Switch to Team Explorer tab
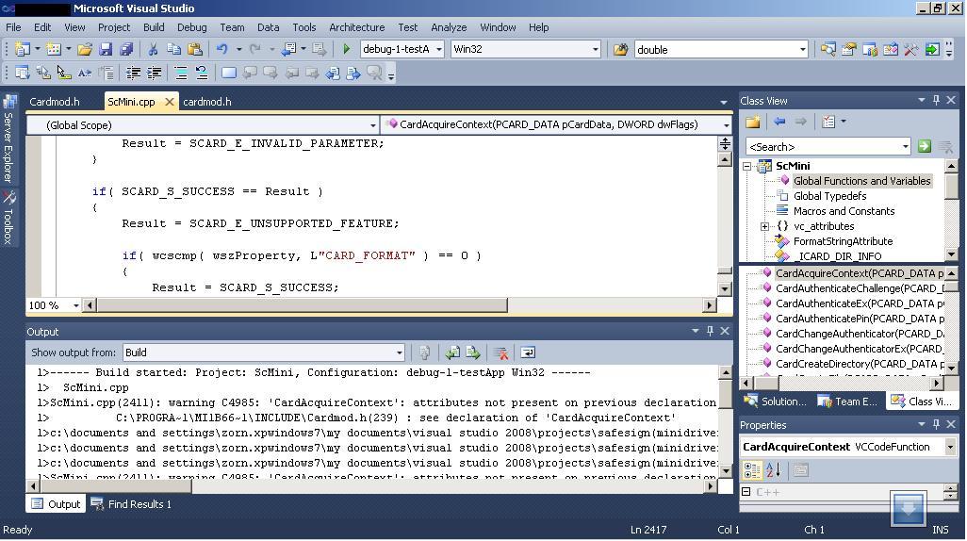967x541 pixels. pos(847,402)
